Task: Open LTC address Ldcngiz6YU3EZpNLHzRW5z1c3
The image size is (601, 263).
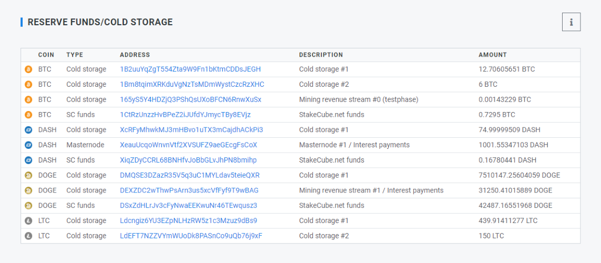Action: [189, 221]
